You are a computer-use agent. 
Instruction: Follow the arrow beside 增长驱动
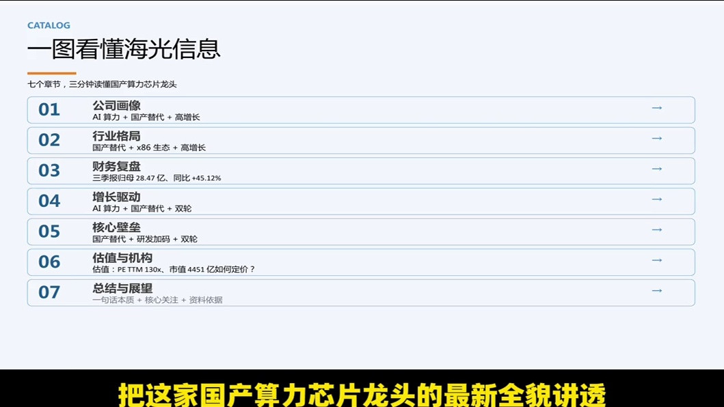pyautogui.click(x=656, y=199)
